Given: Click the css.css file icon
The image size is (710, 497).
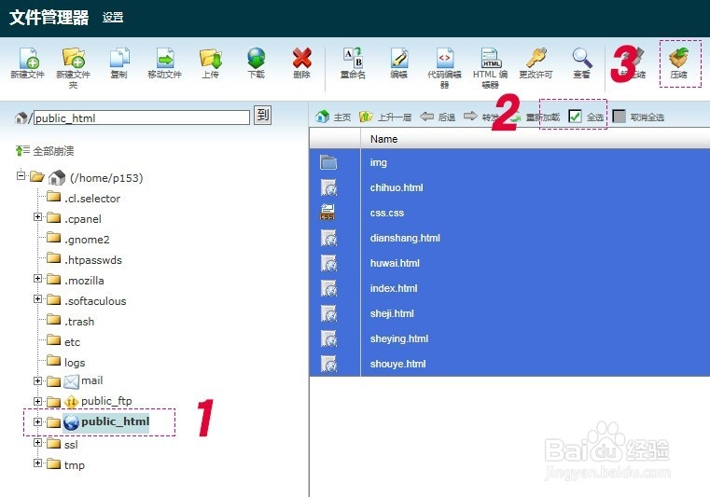Looking at the screenshot, I should point(327,213).
